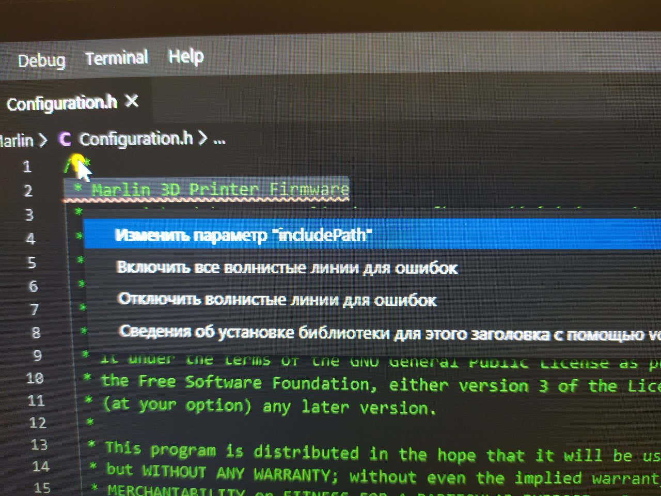Click the line "the Free Software Foundation"
The width and height of the screenshot is (661, 496).
tap(381, 384)
